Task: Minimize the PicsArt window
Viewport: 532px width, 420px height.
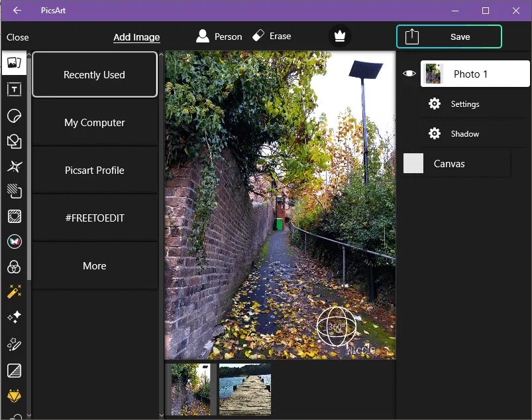Action: pyautogui.click(x=455, y=11)
